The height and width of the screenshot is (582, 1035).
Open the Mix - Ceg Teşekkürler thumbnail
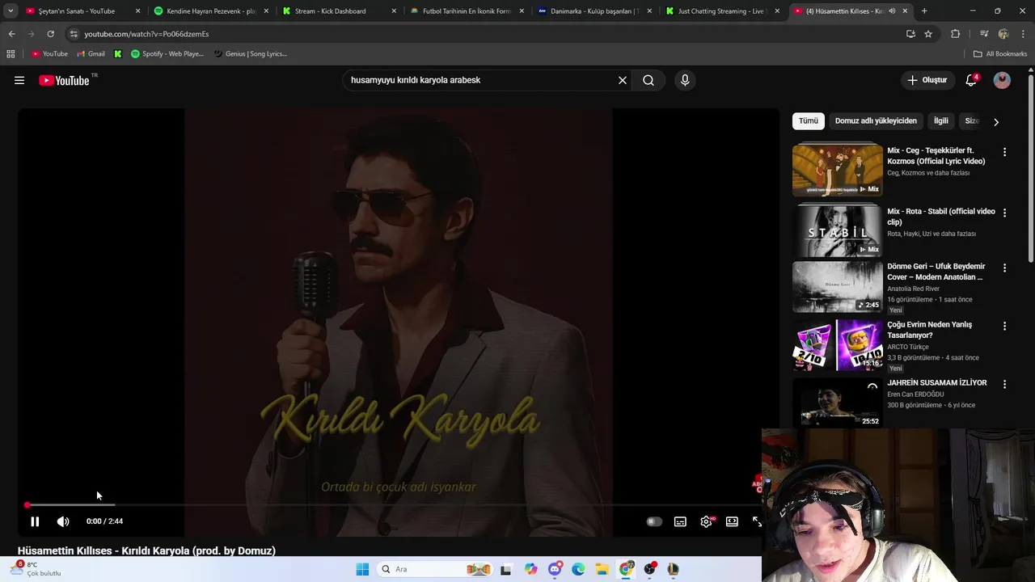[x=838, y=170]
